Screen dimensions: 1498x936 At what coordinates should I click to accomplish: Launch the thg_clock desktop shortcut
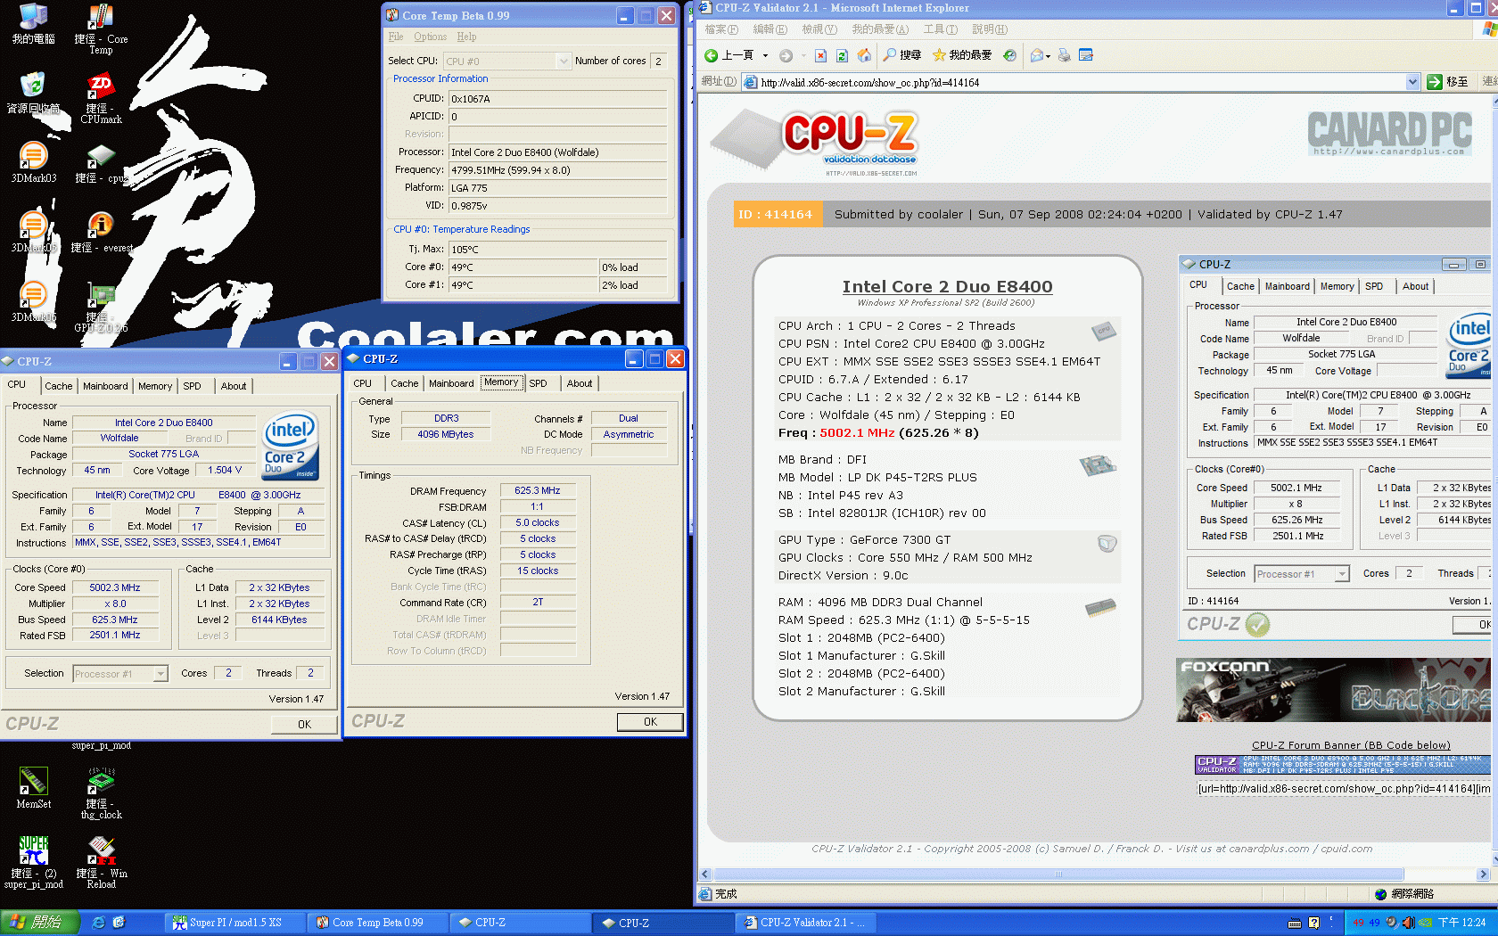[x=101, y=793]
